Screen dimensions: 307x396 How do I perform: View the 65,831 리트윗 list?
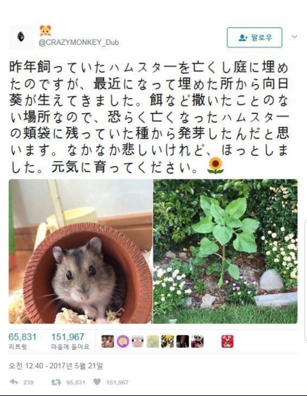coord(23,341)
